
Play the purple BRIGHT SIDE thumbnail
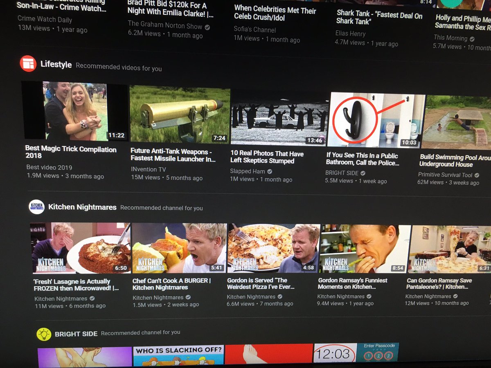point(85,357)
